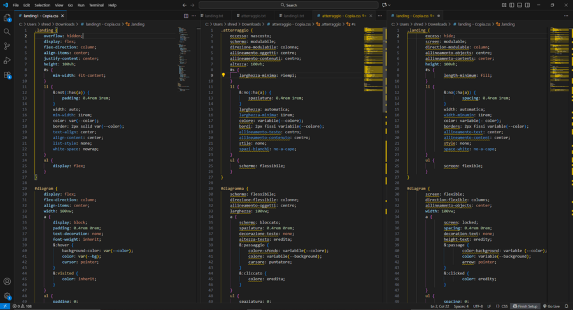Open more actions in the right editor group
The image size is (573, 310).
(x=566, y=16)
